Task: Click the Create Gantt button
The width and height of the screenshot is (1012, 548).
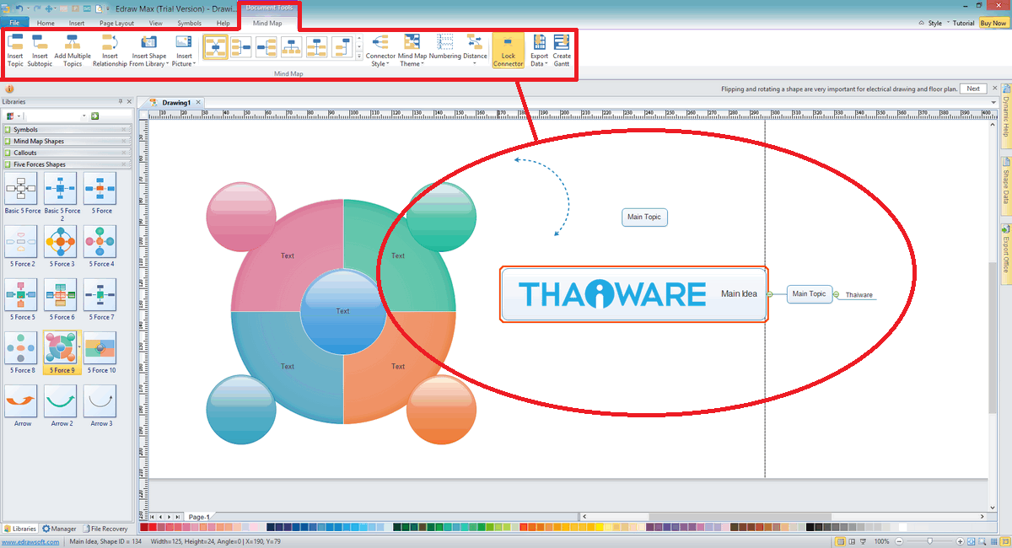Action: (562, 51)
